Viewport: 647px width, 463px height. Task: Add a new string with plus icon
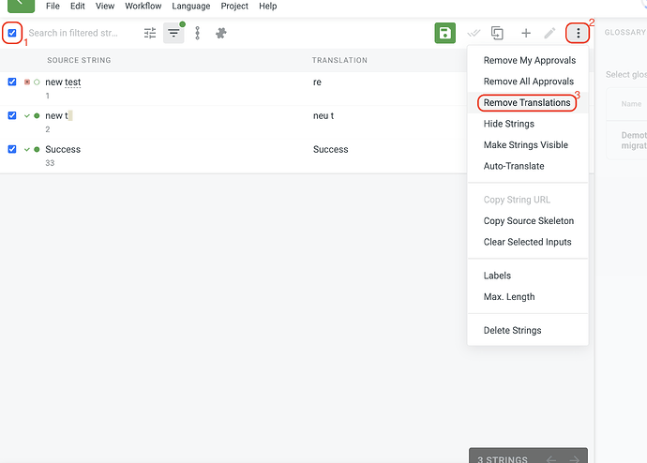pos(526,33)
